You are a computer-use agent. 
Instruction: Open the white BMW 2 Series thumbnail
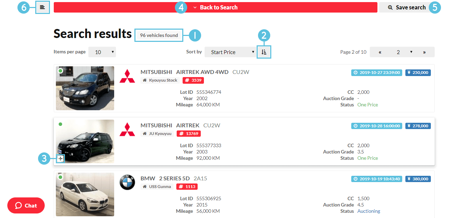85,194
